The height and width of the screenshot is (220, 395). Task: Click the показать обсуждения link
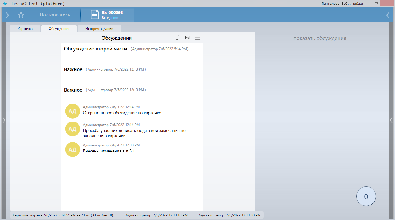tap(320, 38)
